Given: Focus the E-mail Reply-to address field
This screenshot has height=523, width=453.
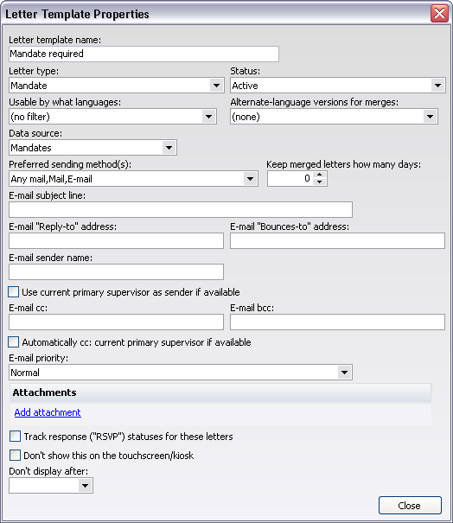Looking at the screenshot, I should (x=116, y=241).
